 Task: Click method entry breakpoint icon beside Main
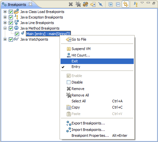23,33
